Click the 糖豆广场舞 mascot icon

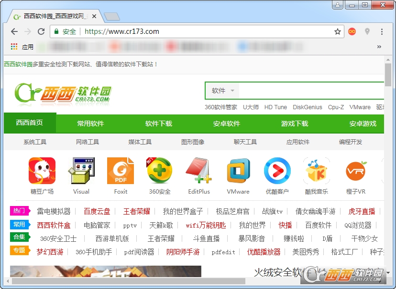[42, 171]
